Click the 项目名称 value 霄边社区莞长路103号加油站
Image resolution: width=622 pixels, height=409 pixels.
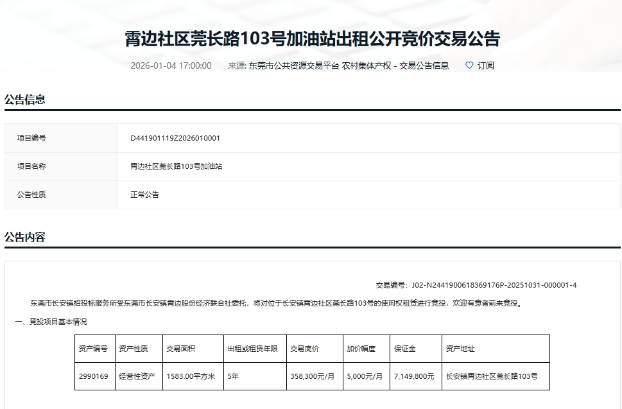coord(176,166)
